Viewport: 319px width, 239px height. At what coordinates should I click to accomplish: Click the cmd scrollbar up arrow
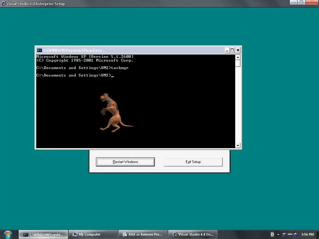[x=238, y=57]
